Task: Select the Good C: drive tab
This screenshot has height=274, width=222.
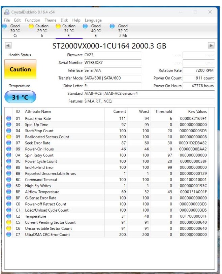Action: pyautogui.click(x=12, y=30)
